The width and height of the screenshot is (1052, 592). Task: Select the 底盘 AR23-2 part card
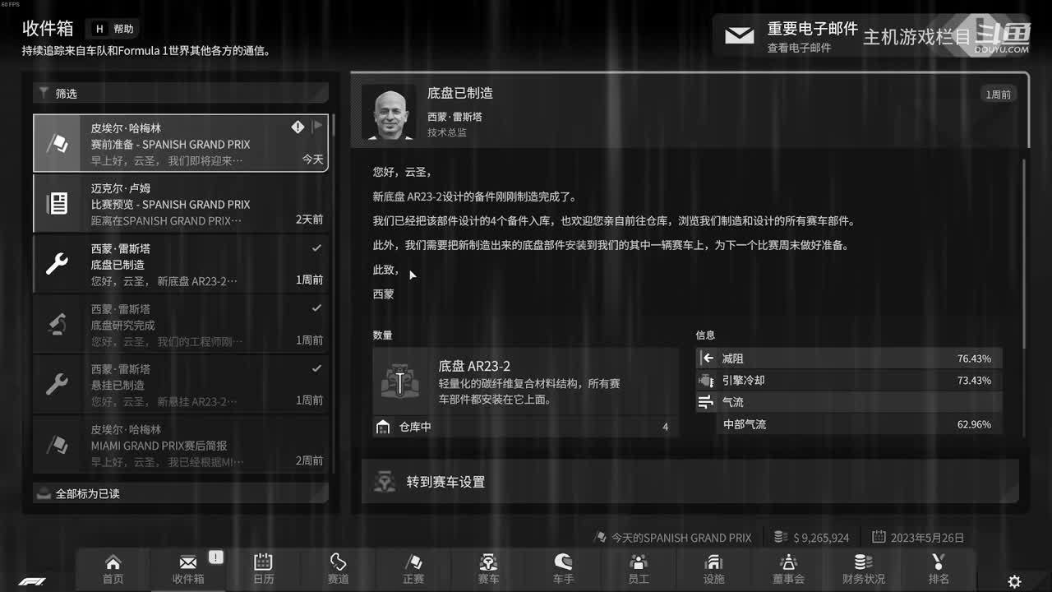[526, 382]
